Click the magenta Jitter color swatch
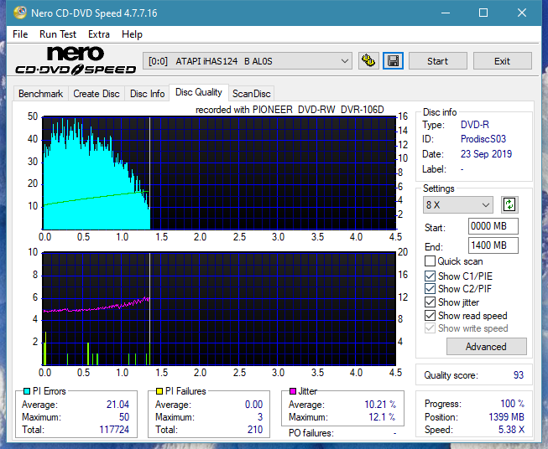 (x=293, y=391)
